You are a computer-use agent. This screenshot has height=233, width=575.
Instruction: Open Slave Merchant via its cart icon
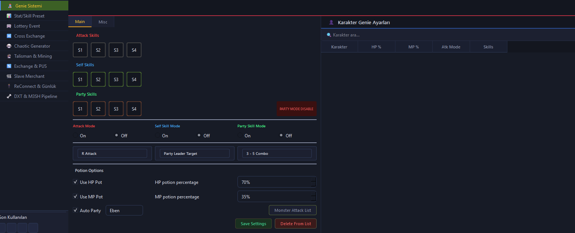pyautogui.click(x=9, y=76)
